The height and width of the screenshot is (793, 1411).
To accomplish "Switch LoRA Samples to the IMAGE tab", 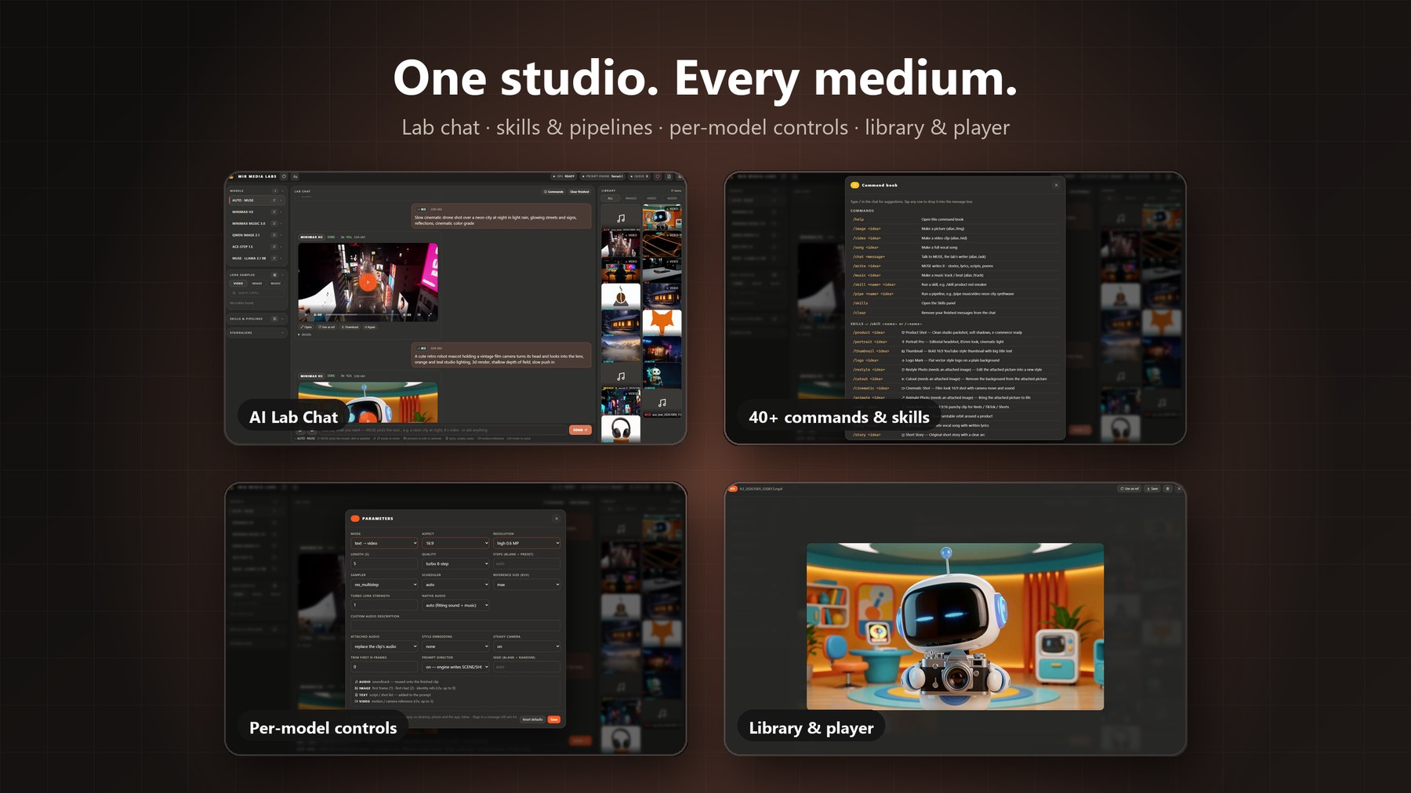I will click(257, 284).
